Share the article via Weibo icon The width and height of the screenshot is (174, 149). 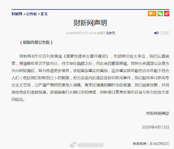point(166,13)
